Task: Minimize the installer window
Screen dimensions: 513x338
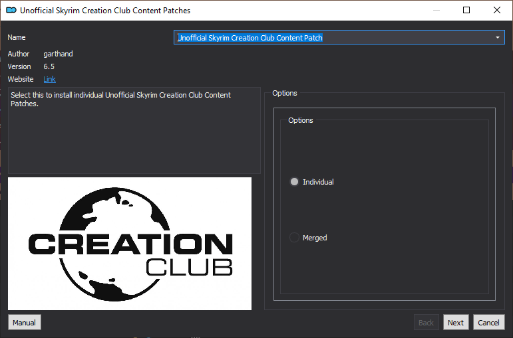Action: 436,10
